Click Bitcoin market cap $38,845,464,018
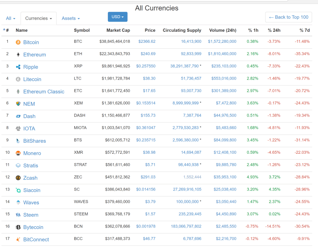Image resolution: width=318 pixels, height=249 pixels. point(115,42)
